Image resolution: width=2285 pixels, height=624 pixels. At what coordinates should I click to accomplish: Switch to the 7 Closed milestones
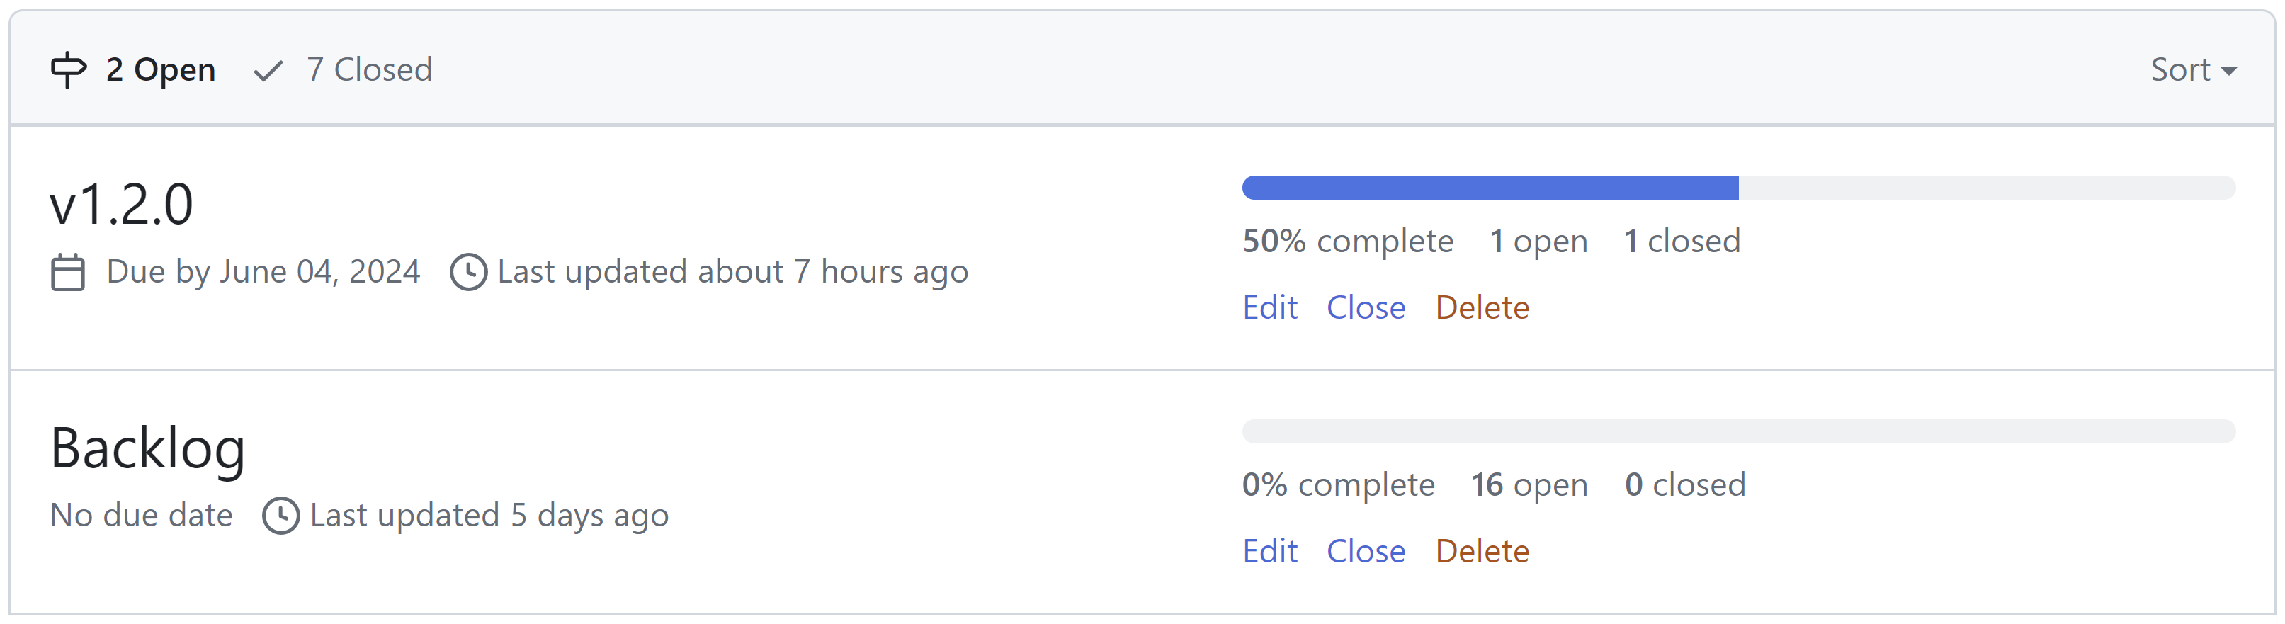click(369, 70)
